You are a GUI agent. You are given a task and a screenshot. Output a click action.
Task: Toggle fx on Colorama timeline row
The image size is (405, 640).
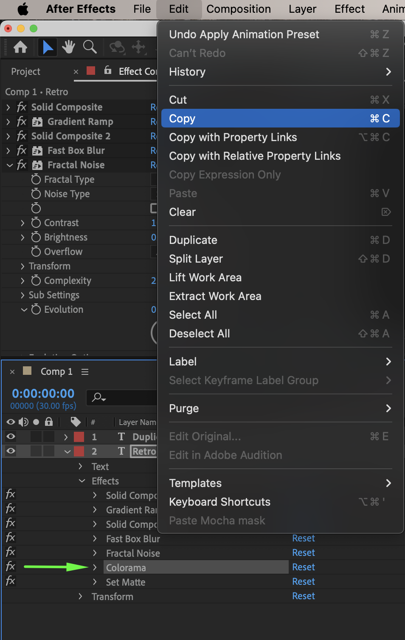click(10, 566)
